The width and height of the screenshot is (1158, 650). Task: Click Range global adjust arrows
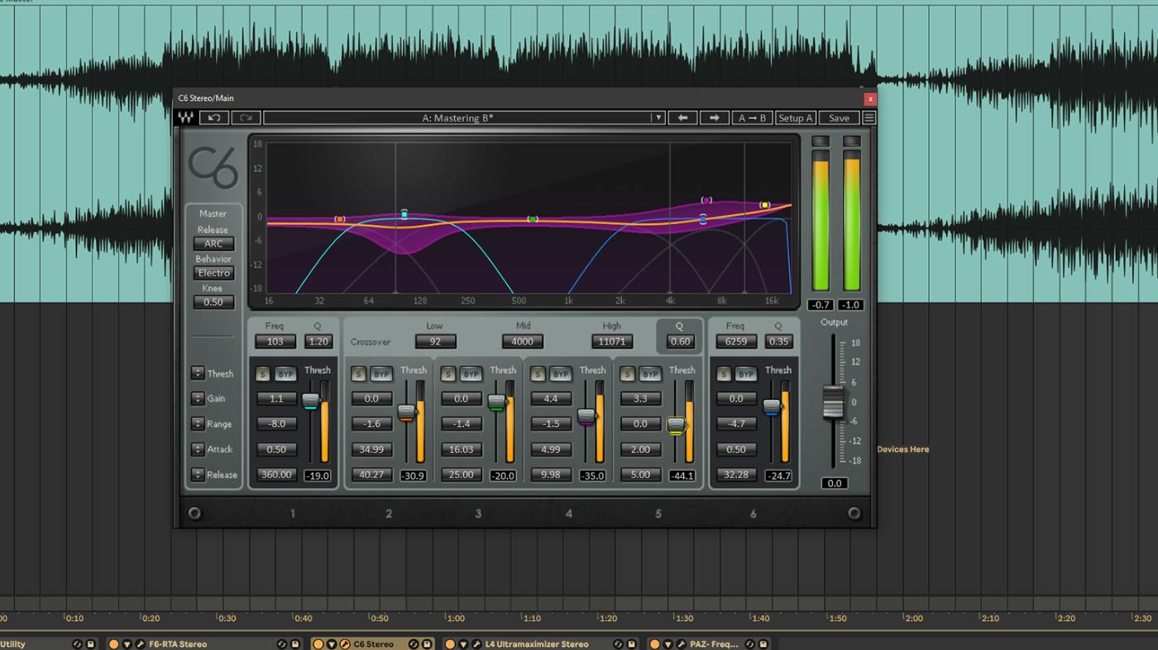click(x=198, y=423)
